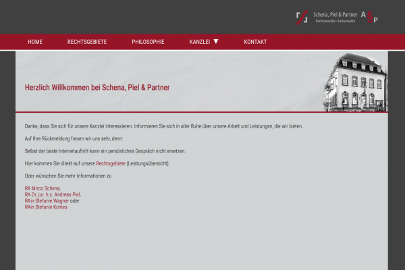405x270 pixels.
Task: Open the RA Mirco Schena profile link
Action: 43,188
